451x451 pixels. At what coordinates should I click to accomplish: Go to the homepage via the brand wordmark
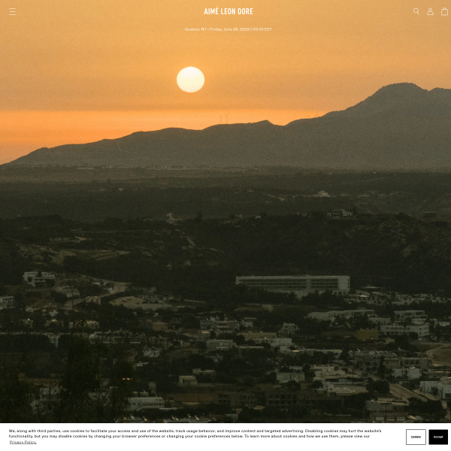point(229,11)
